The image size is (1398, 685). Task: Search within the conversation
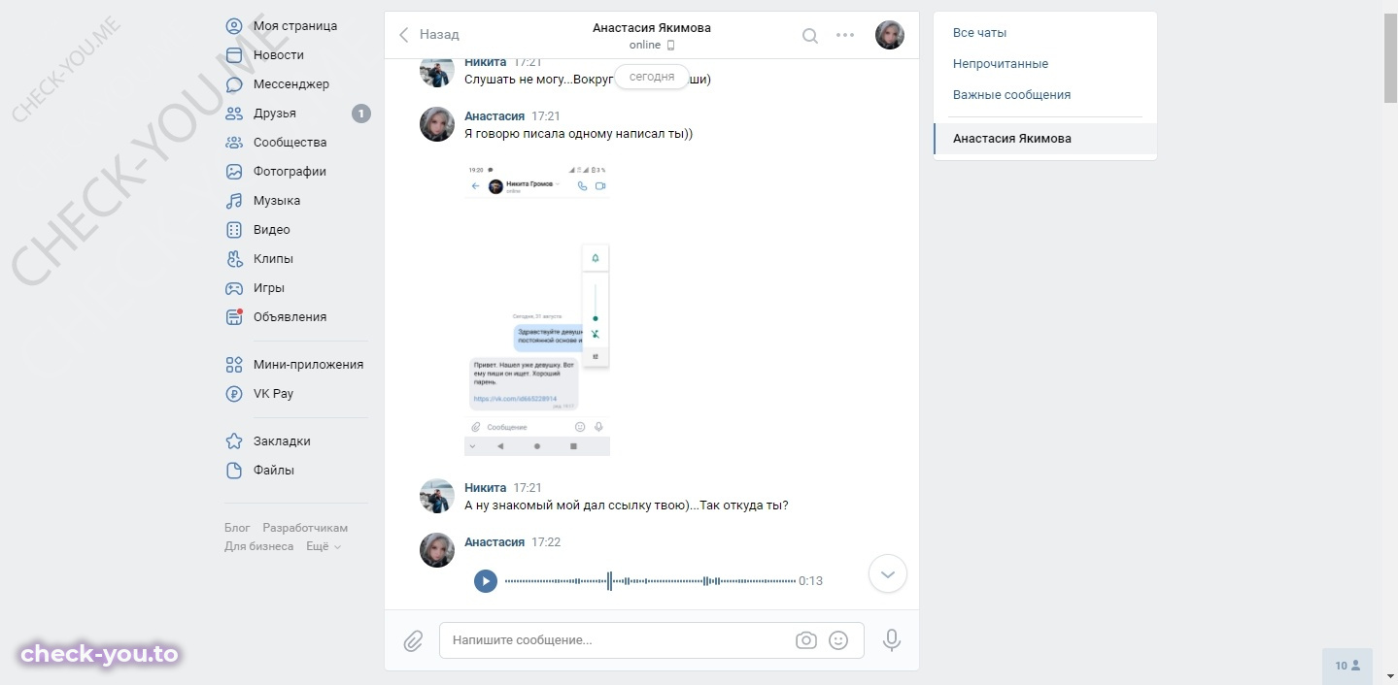tap(809, 36)
